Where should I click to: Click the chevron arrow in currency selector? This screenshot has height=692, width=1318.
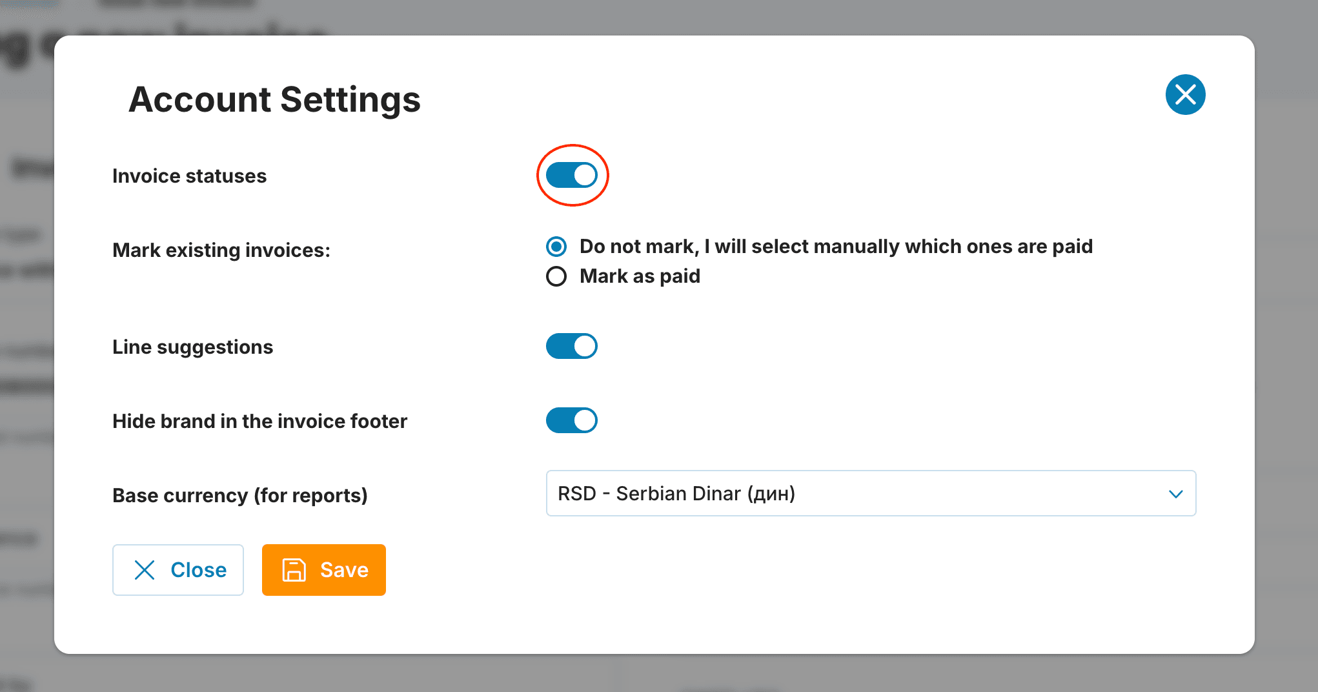pyautogui.click(x=1175, y=494)
